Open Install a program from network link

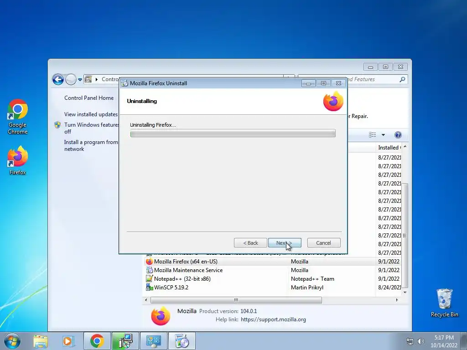(x=91, y=145)
